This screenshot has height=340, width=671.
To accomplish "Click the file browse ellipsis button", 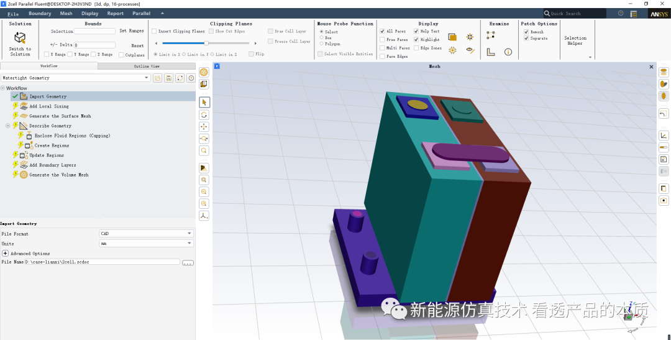I will click(188, 263).
